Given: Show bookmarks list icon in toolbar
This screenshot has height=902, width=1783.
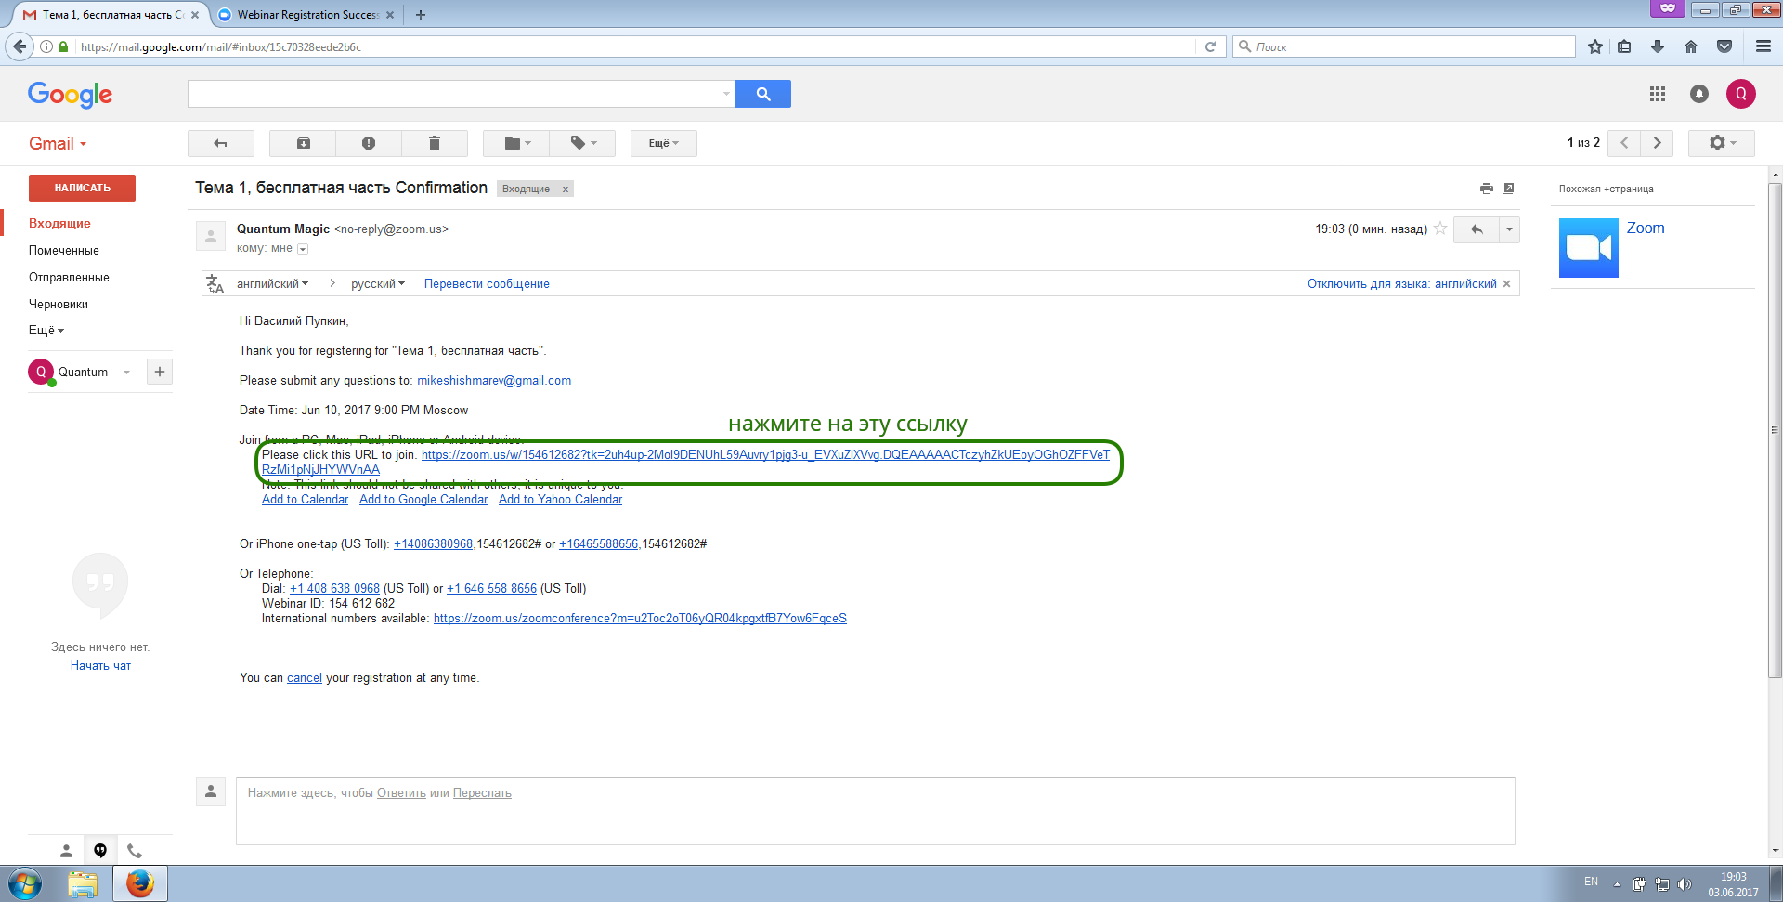Looking at the screenshot, I should click(x=1624, y=46).
